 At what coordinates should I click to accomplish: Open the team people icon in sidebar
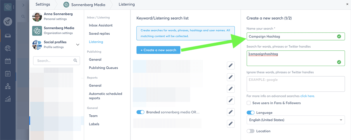(x=8, y=86)
